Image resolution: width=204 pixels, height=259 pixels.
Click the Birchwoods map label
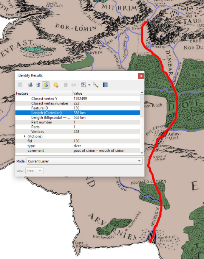[104, 237]
